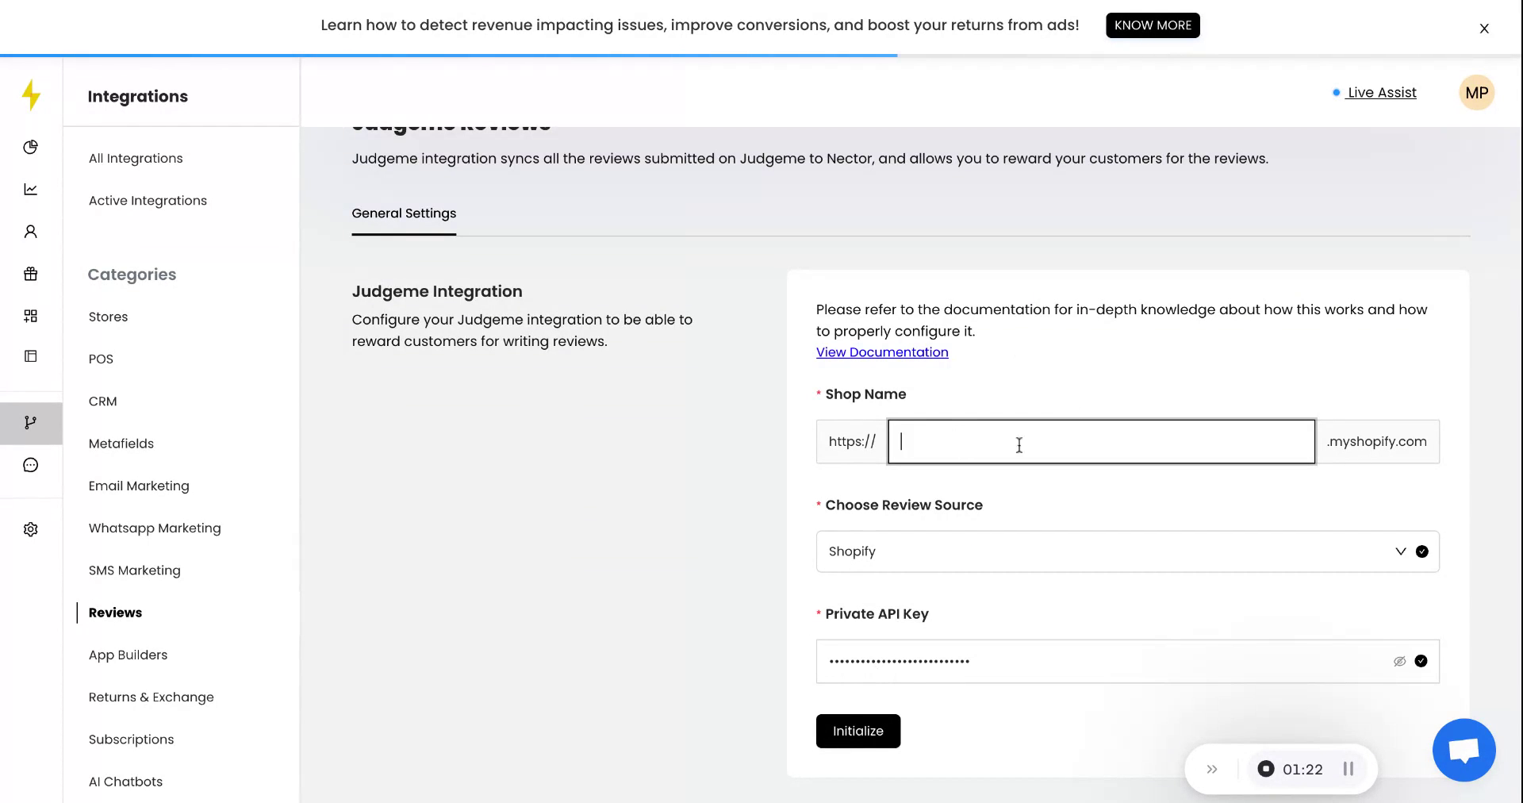Switch to the General Settings tab
Image resolution: width=1523 pixels, height=803 pixels.
click(x=404, y=213)
